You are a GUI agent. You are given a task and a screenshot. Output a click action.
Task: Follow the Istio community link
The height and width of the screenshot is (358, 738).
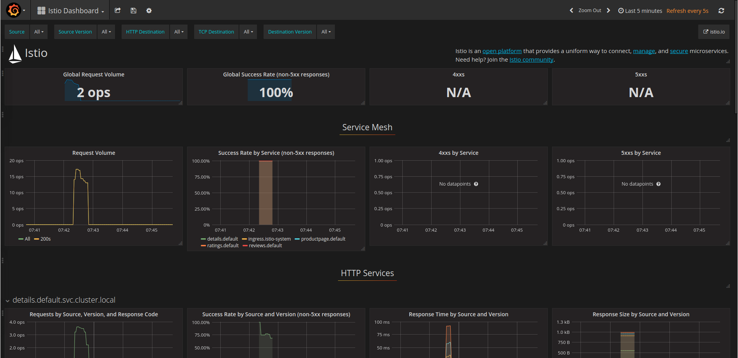pyautogui.click(x=531, y=60)
